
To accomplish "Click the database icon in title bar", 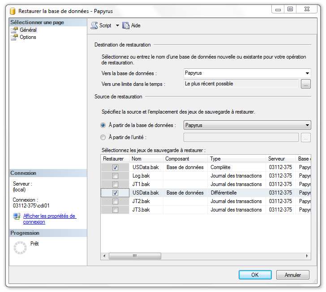I will (12, 9).
